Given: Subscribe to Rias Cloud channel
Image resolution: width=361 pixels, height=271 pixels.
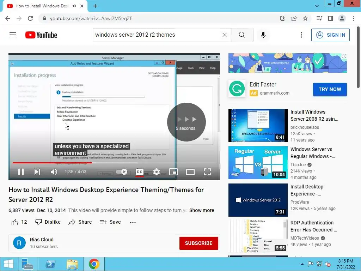Looking at the screenshot, I should [x=199, y=243].
